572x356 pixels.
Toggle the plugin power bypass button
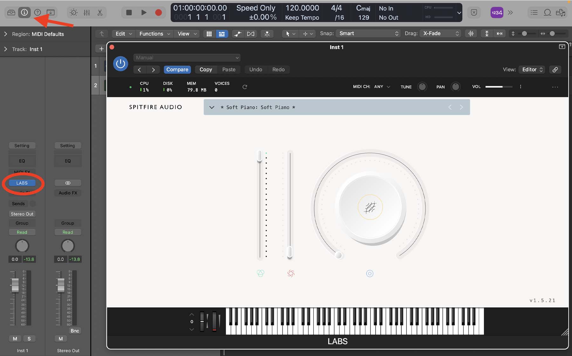(120, 64)
